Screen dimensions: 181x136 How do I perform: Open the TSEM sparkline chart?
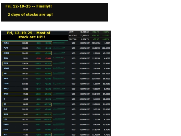point(59,84)
